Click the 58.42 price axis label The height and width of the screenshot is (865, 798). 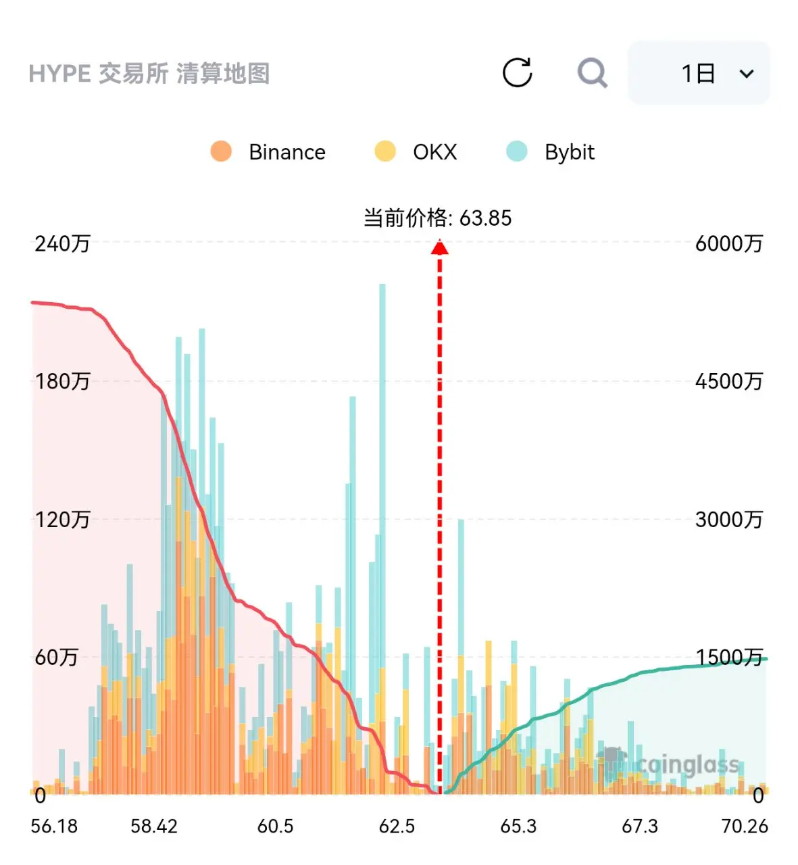tap(154, 826)
